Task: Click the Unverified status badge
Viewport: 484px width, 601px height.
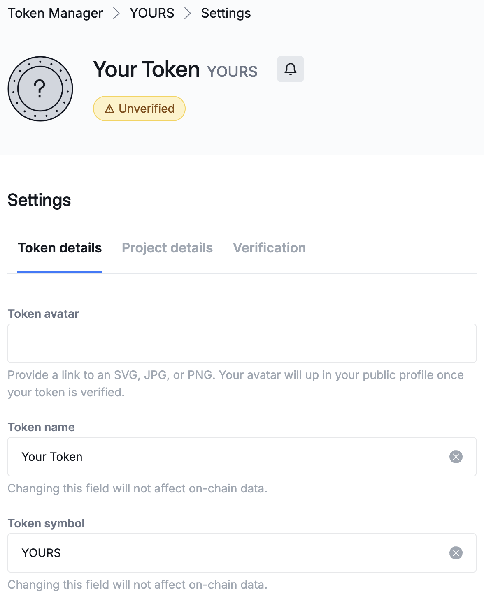Action: [139, 109]
